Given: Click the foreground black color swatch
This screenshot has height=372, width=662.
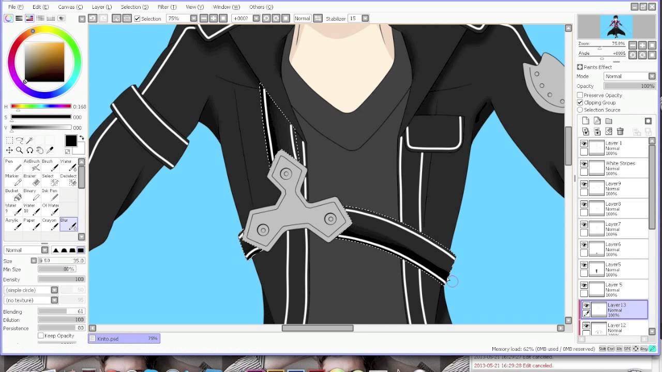Looking at the screenshot, I should (x=71, y=141).
